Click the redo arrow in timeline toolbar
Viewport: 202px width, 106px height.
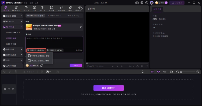10,72
